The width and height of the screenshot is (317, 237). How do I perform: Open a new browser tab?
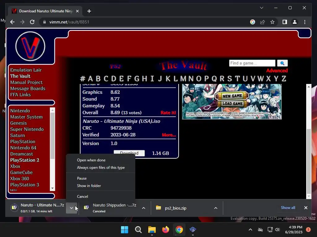(x=89, y=11)
